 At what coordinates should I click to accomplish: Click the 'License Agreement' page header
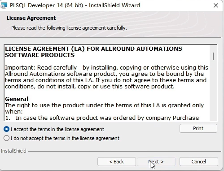[31, 18]
